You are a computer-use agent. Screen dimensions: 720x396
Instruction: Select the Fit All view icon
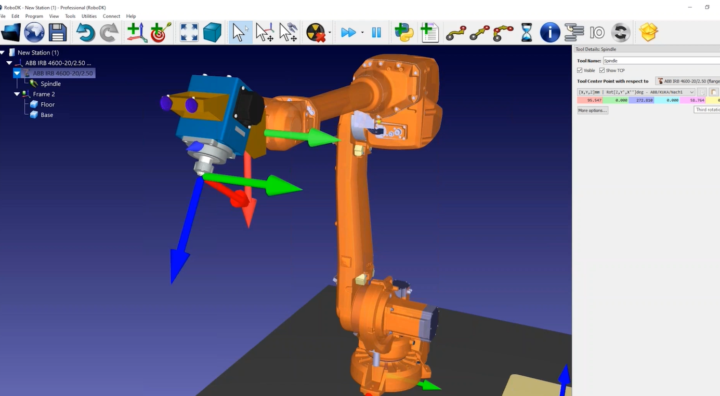tap(189, 32)
